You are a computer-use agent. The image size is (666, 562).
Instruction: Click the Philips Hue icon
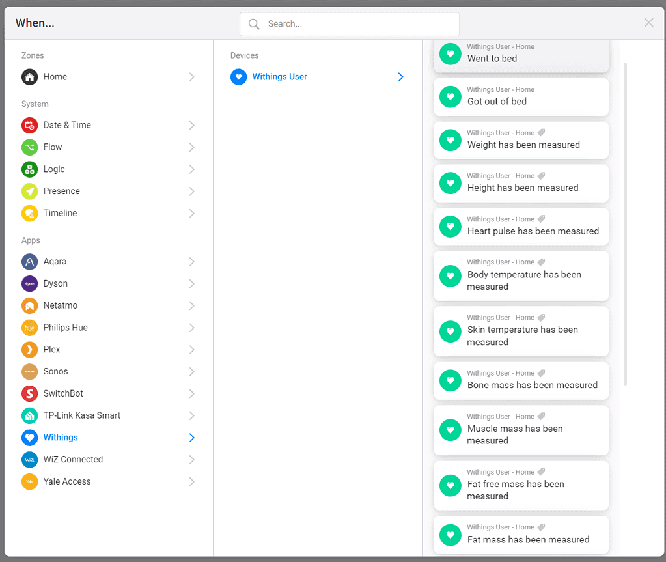pyautogui.click(x=29, y=328)
